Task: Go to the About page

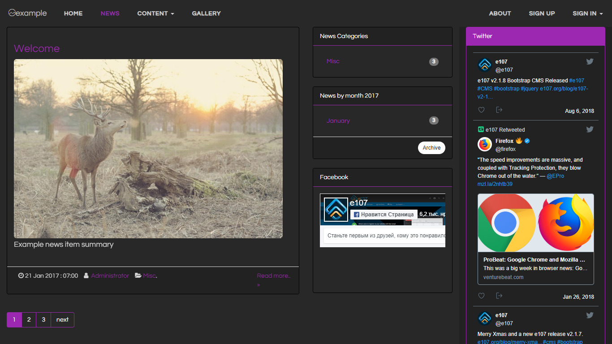Action: coord(500,13)
